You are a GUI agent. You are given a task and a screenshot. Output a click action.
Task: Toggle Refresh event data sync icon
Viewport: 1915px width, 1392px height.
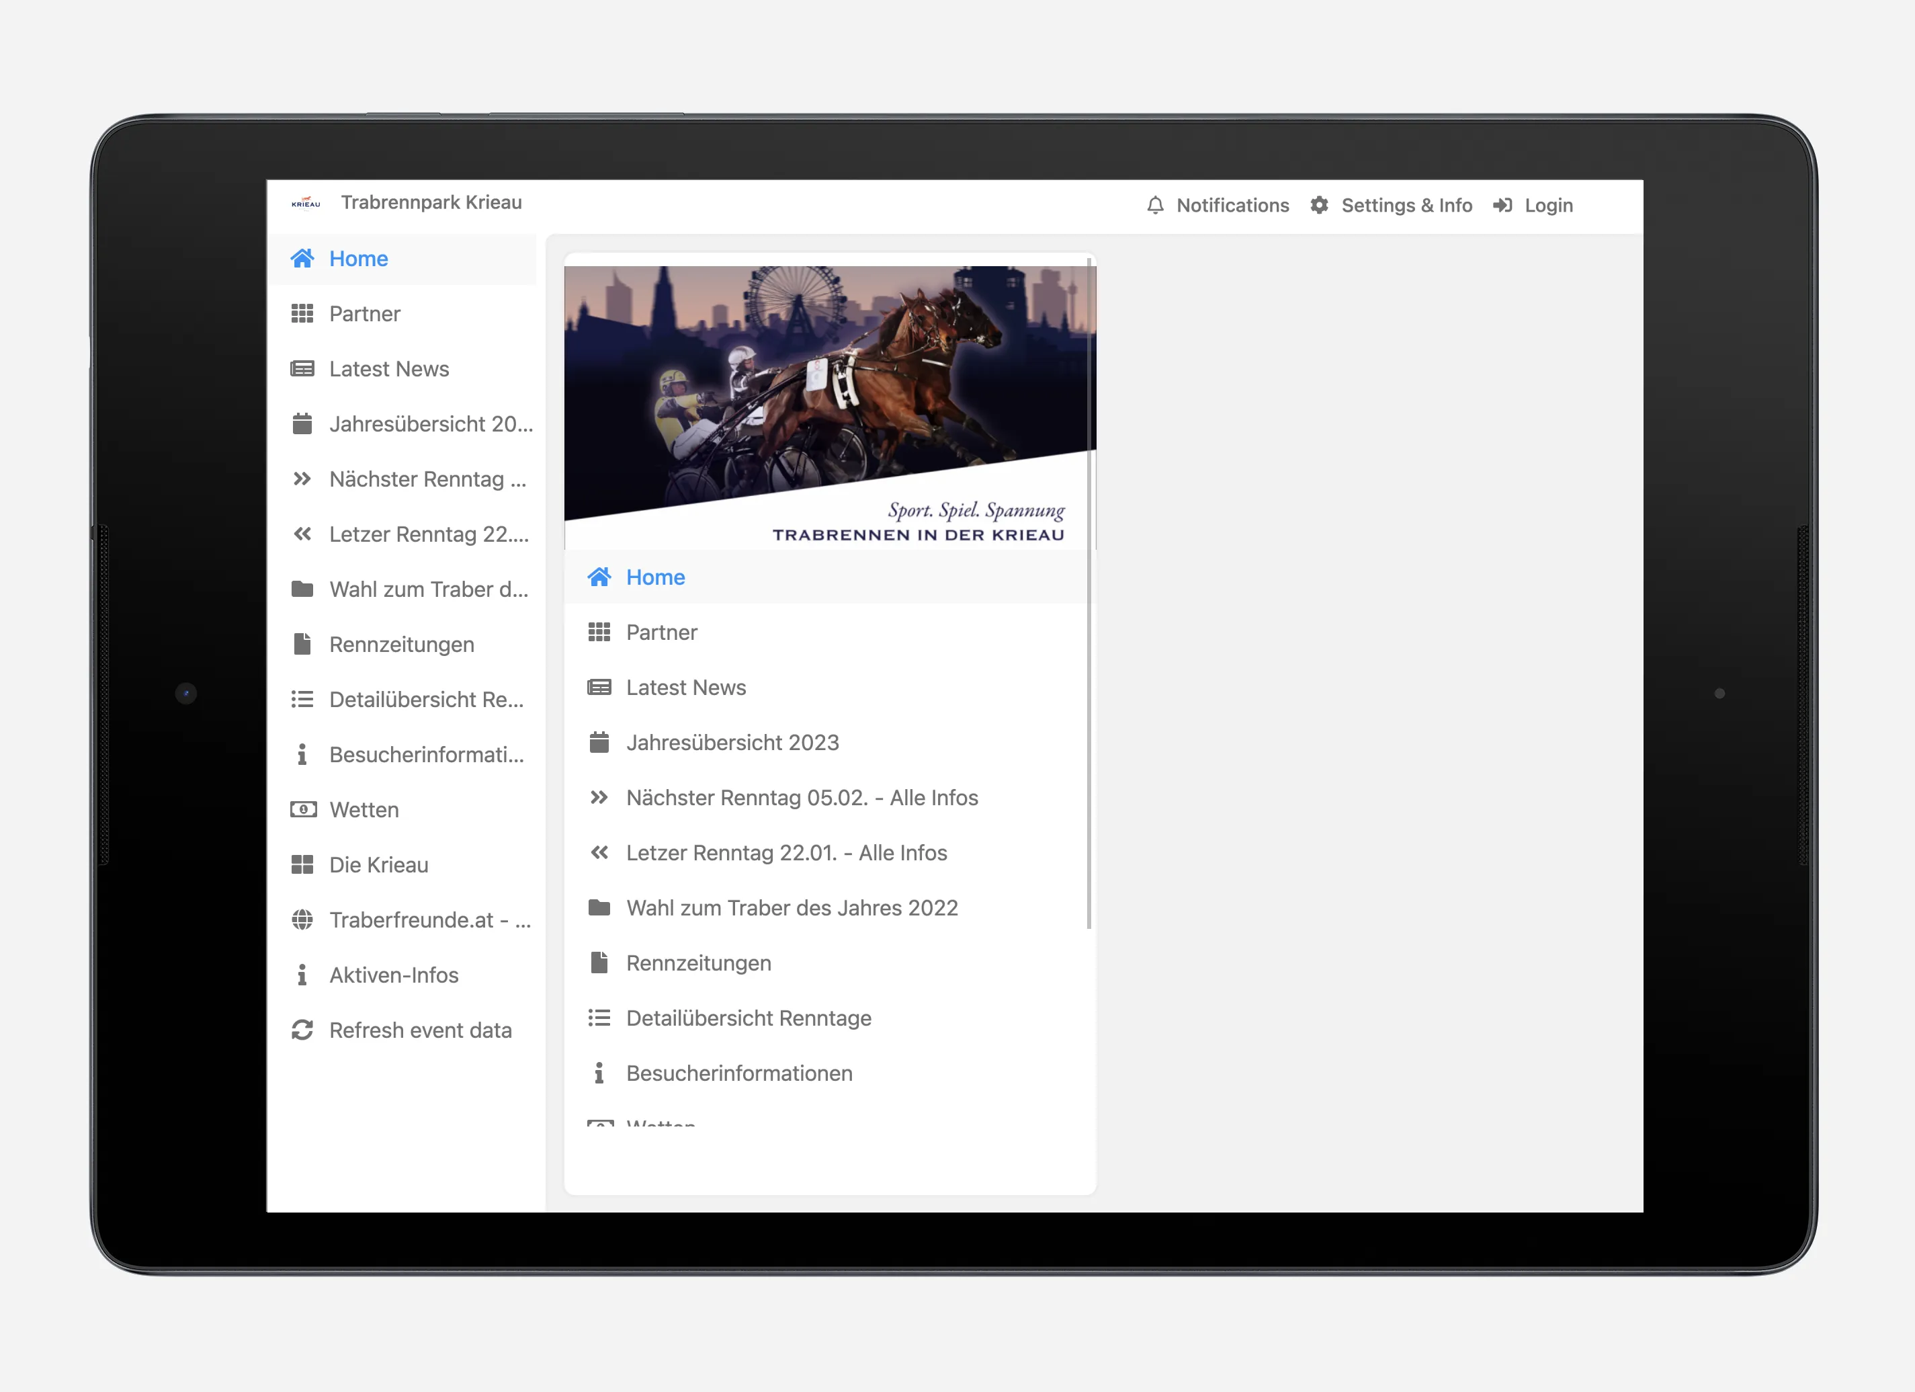(299, 1030)
